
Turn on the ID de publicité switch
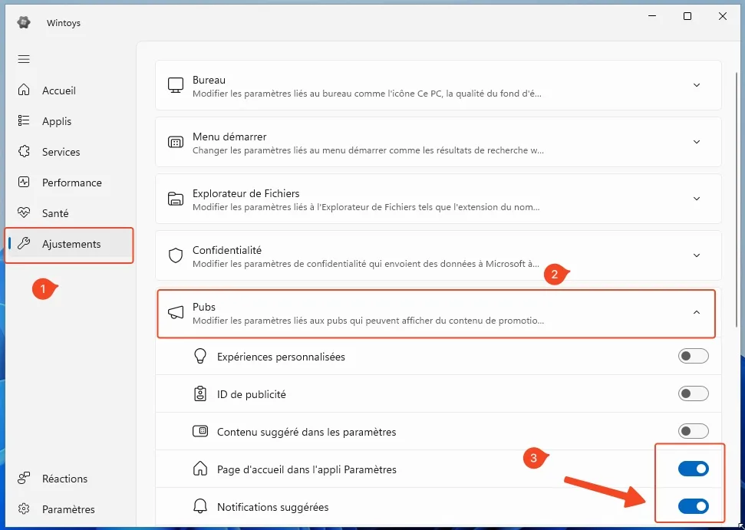coord(693,393)
